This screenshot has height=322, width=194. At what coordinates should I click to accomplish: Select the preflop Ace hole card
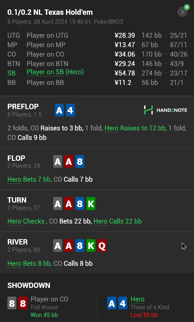click(x=59, y=110)
